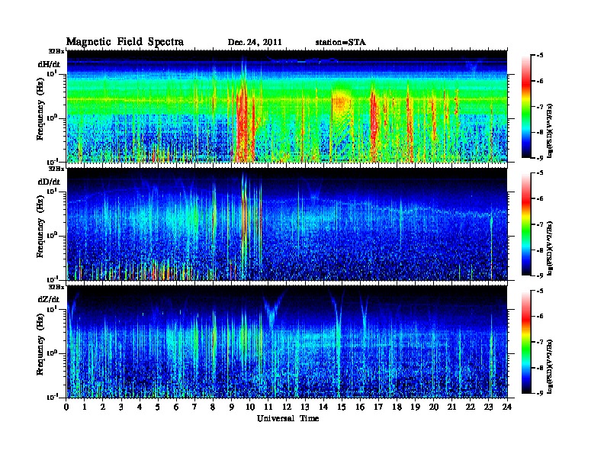Click the log PSD label beside dD/dt color scale

tap(551, 248)
